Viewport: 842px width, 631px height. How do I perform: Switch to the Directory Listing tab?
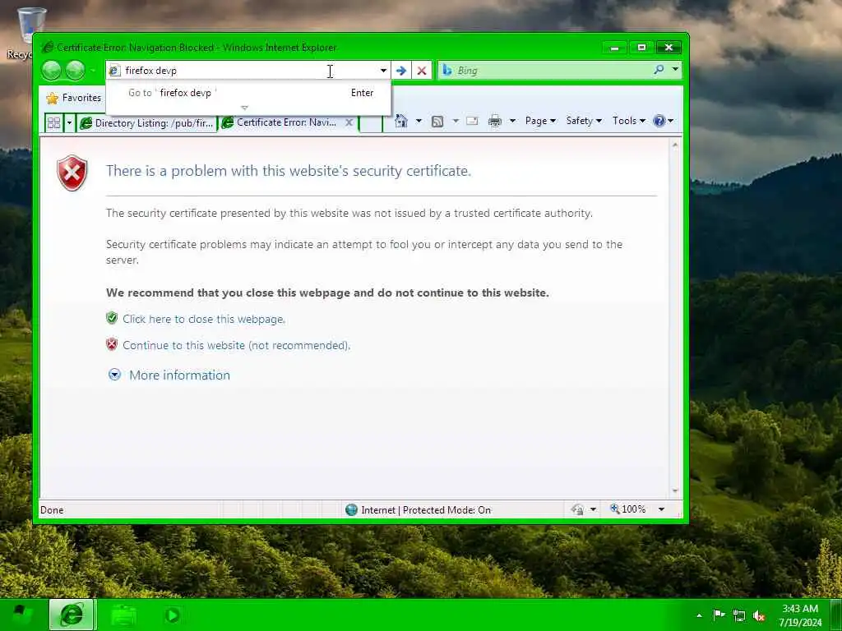[146, 123]
